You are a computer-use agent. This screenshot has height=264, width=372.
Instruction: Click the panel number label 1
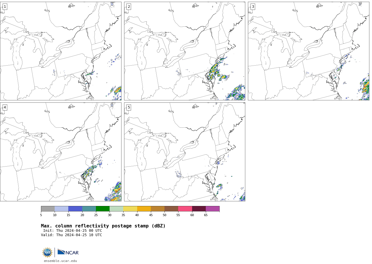[x=5, y=7]
